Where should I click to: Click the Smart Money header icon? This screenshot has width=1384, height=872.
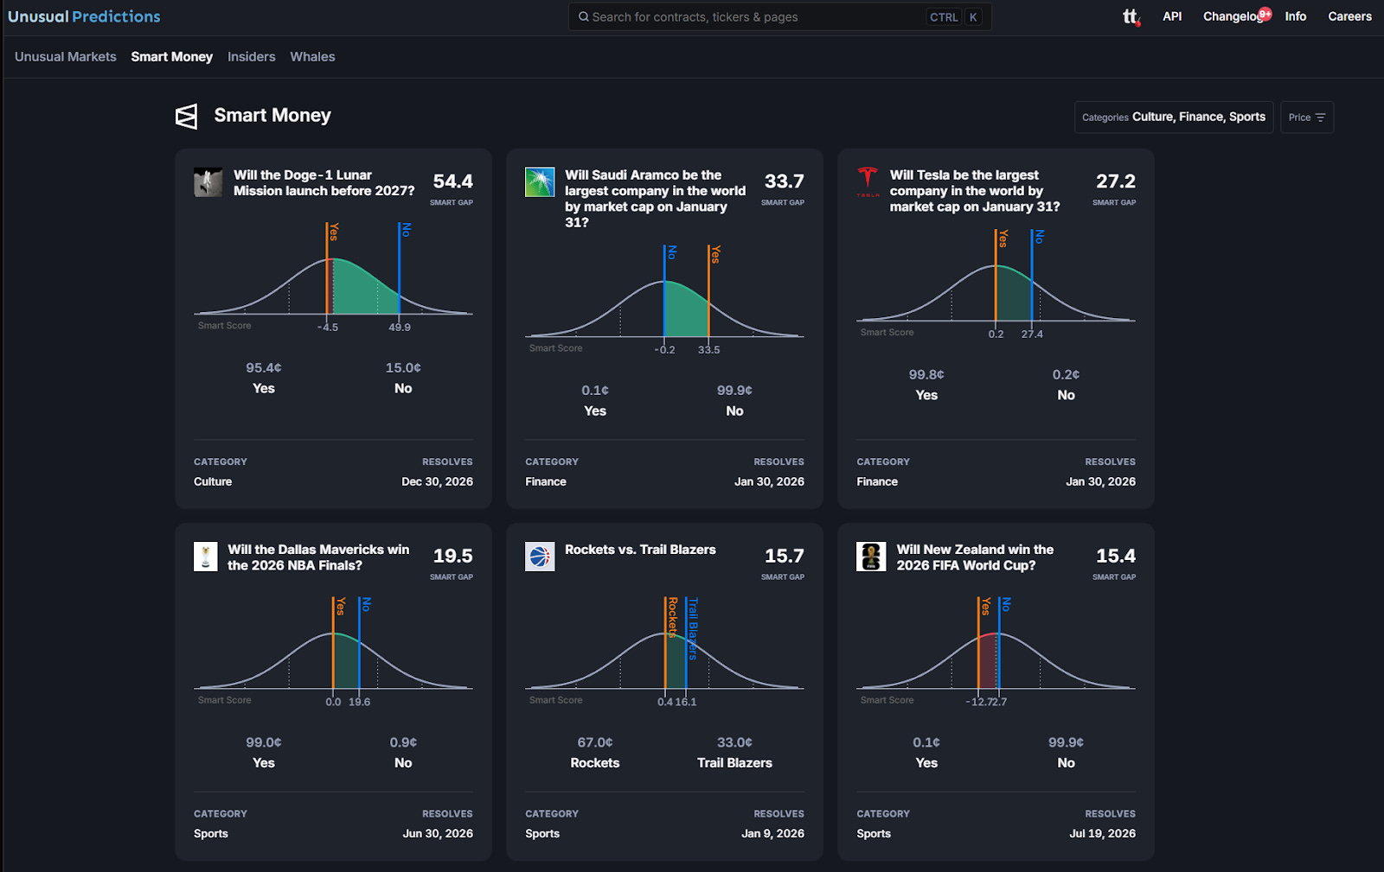188,116
